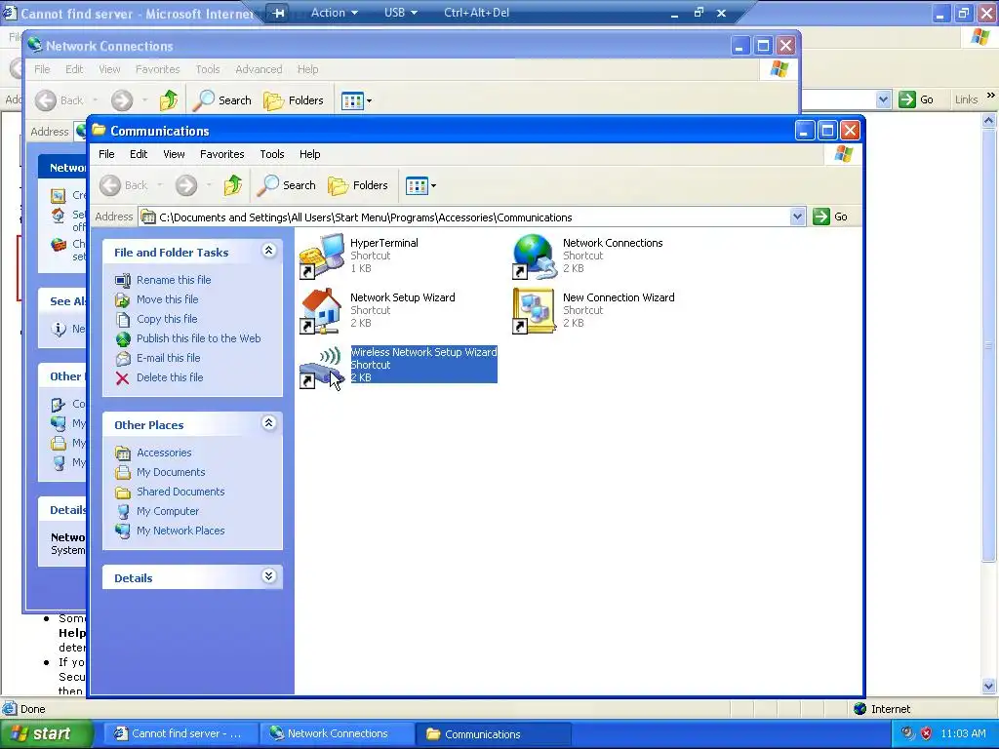Open the HyperTerminal shortcut icon

322,256
